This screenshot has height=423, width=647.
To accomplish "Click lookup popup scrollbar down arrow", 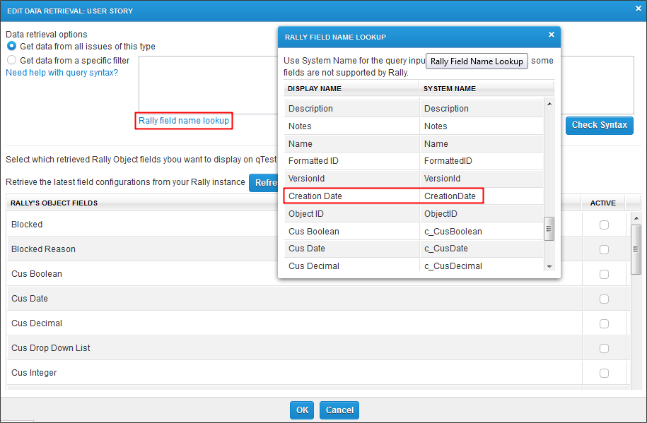I will click(x=549, y=266).
